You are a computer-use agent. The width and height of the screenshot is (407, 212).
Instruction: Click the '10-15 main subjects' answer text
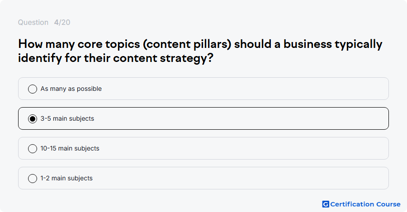click(70, 148)
